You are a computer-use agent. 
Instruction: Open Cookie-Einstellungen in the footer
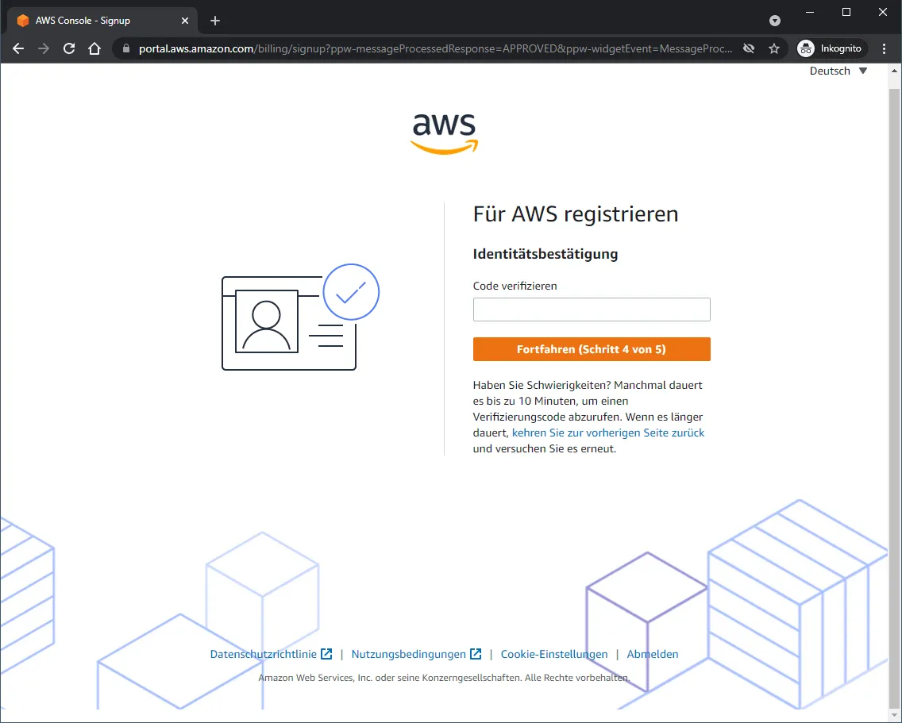pyautogui.click(x=554, y=654)
